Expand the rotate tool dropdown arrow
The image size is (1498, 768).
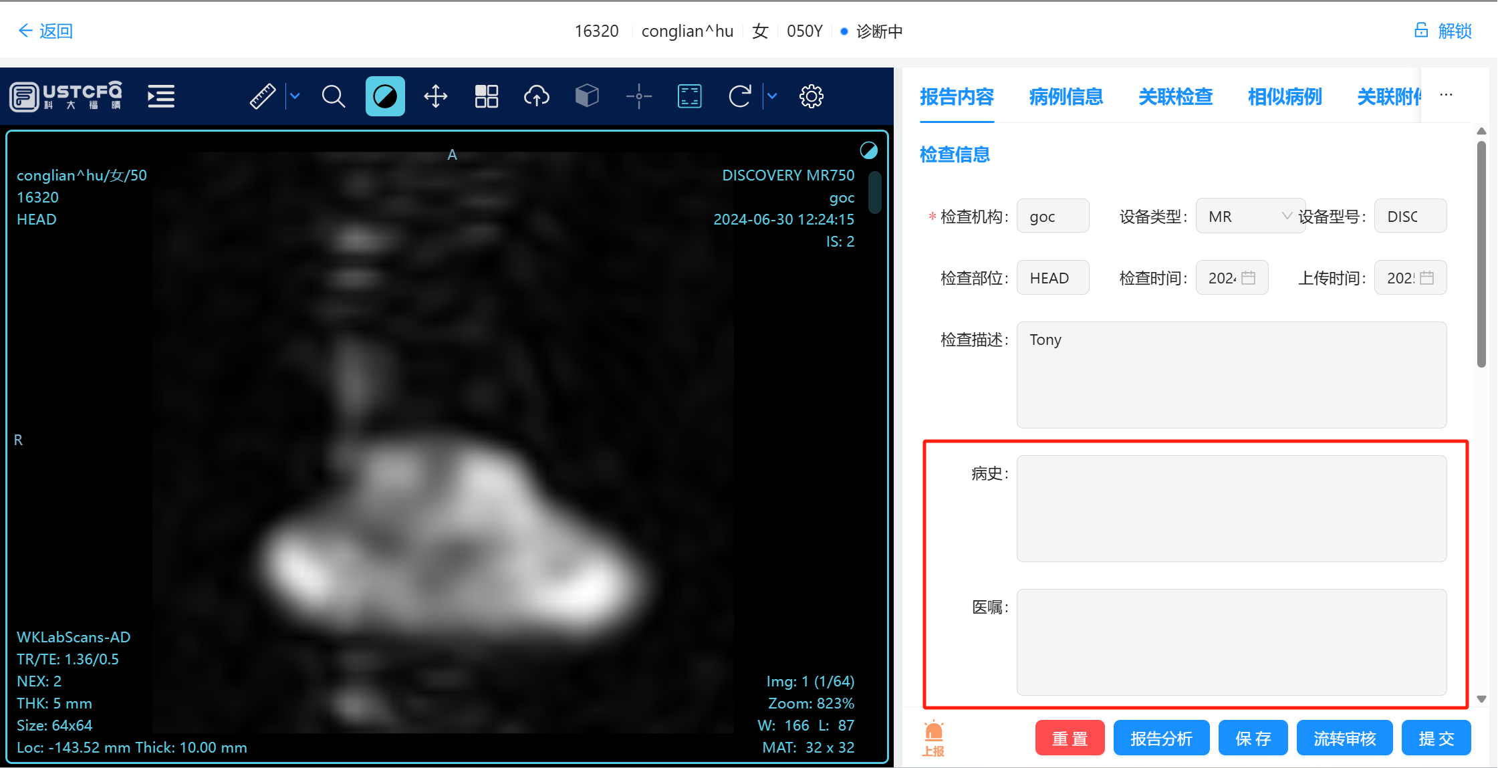772,96
